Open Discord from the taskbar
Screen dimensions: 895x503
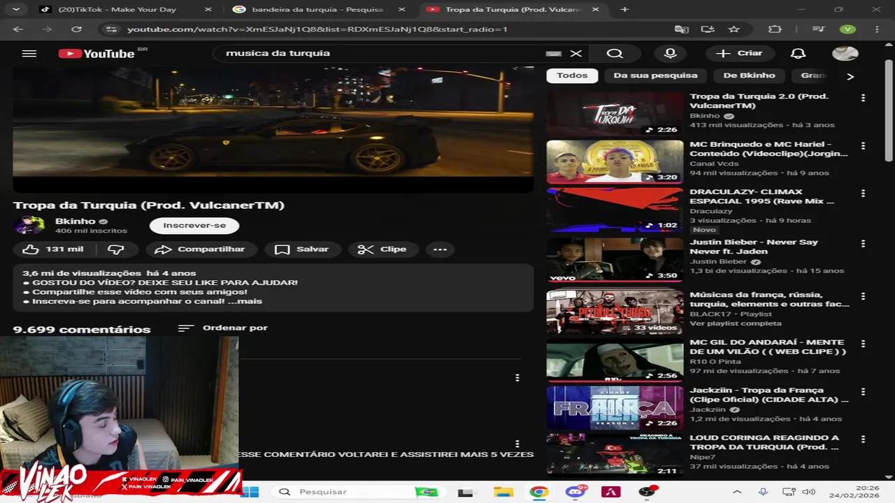click(x=575, y=492)
